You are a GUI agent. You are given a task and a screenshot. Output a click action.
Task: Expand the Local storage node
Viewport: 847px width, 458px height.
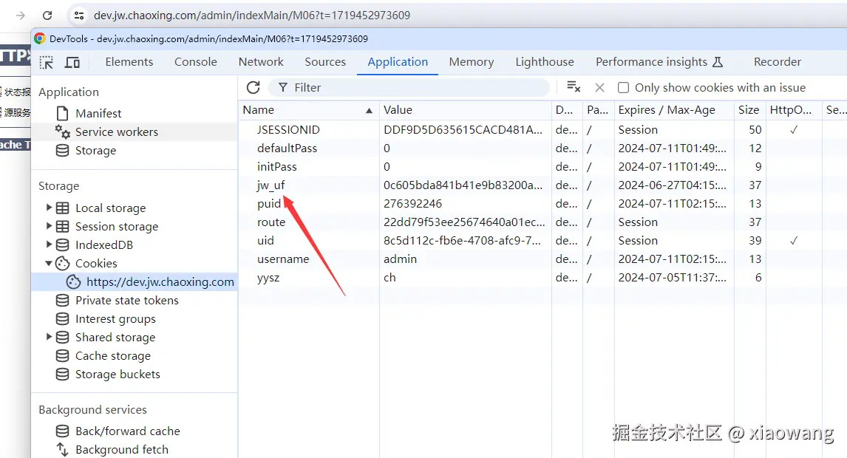coord(50,208)
